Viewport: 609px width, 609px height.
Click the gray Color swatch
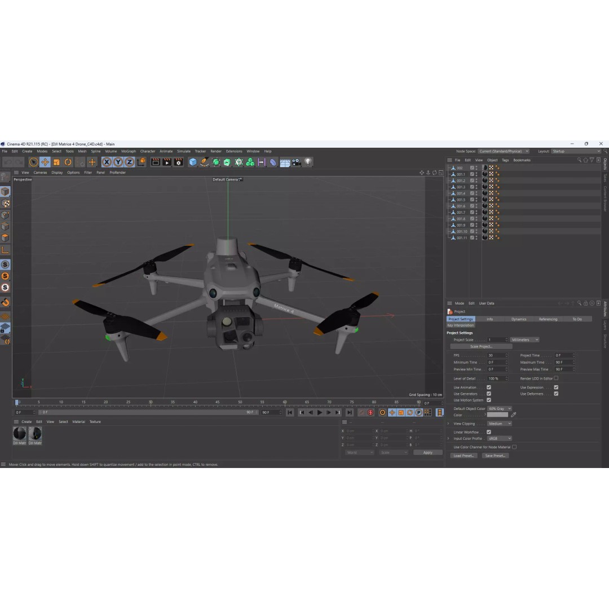[x=497, y=415]
